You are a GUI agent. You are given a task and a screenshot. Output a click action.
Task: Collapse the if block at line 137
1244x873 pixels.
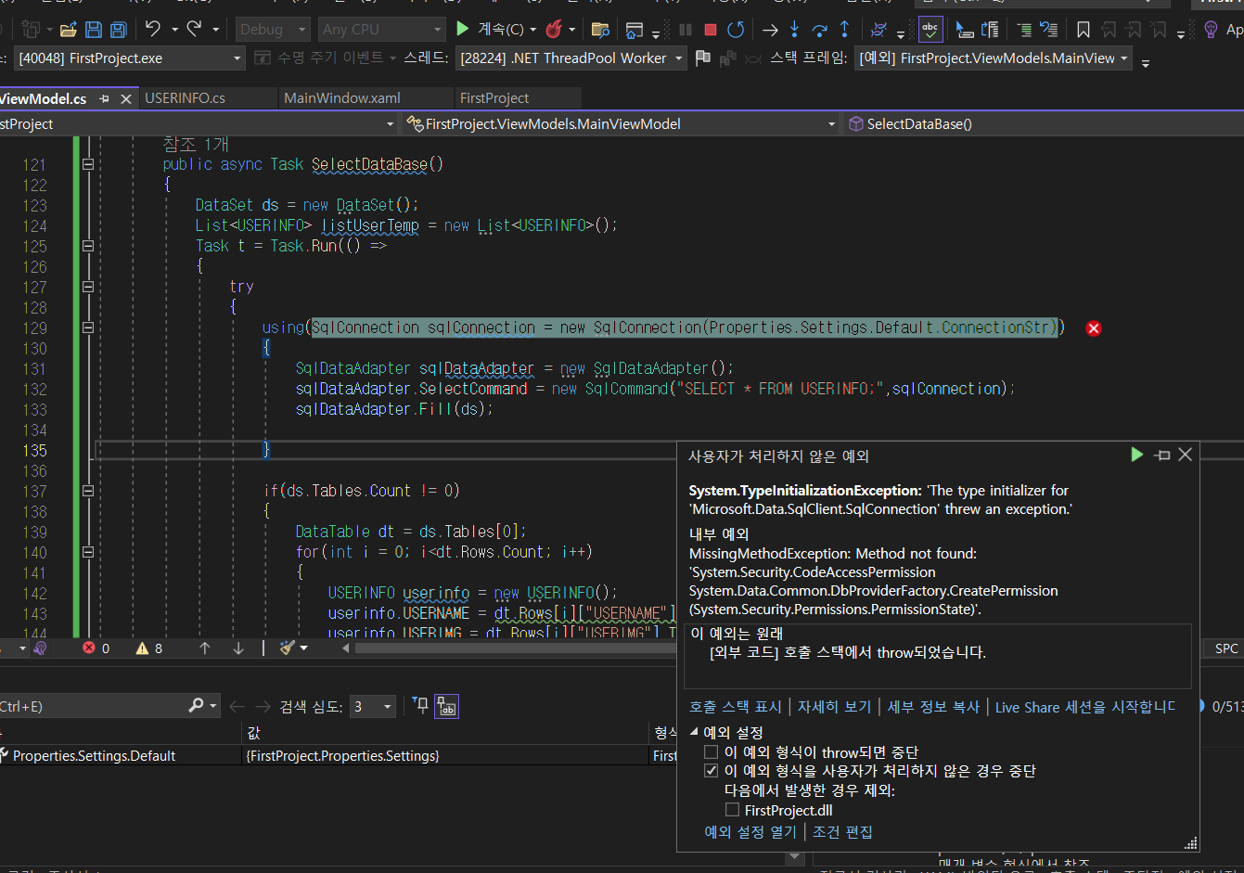point(88,491)
